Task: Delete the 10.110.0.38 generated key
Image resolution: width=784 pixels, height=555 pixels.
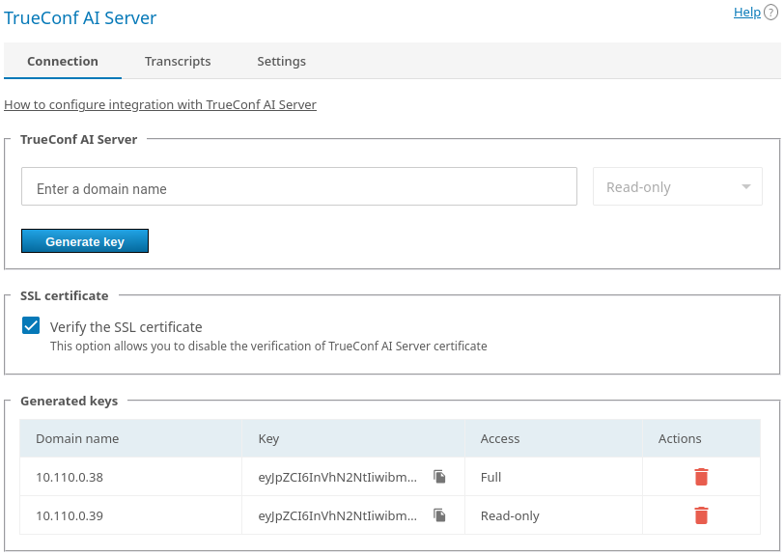Action: [x=701, y=477]
